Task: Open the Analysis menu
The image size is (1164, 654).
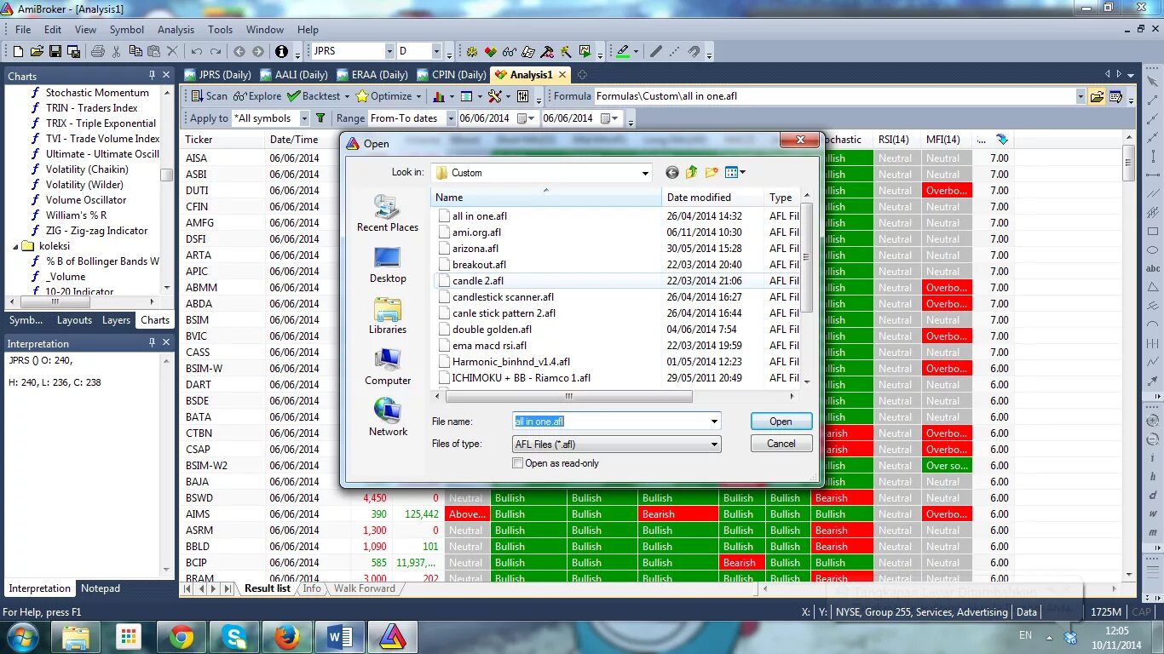Action: click(x=176, y=29)
